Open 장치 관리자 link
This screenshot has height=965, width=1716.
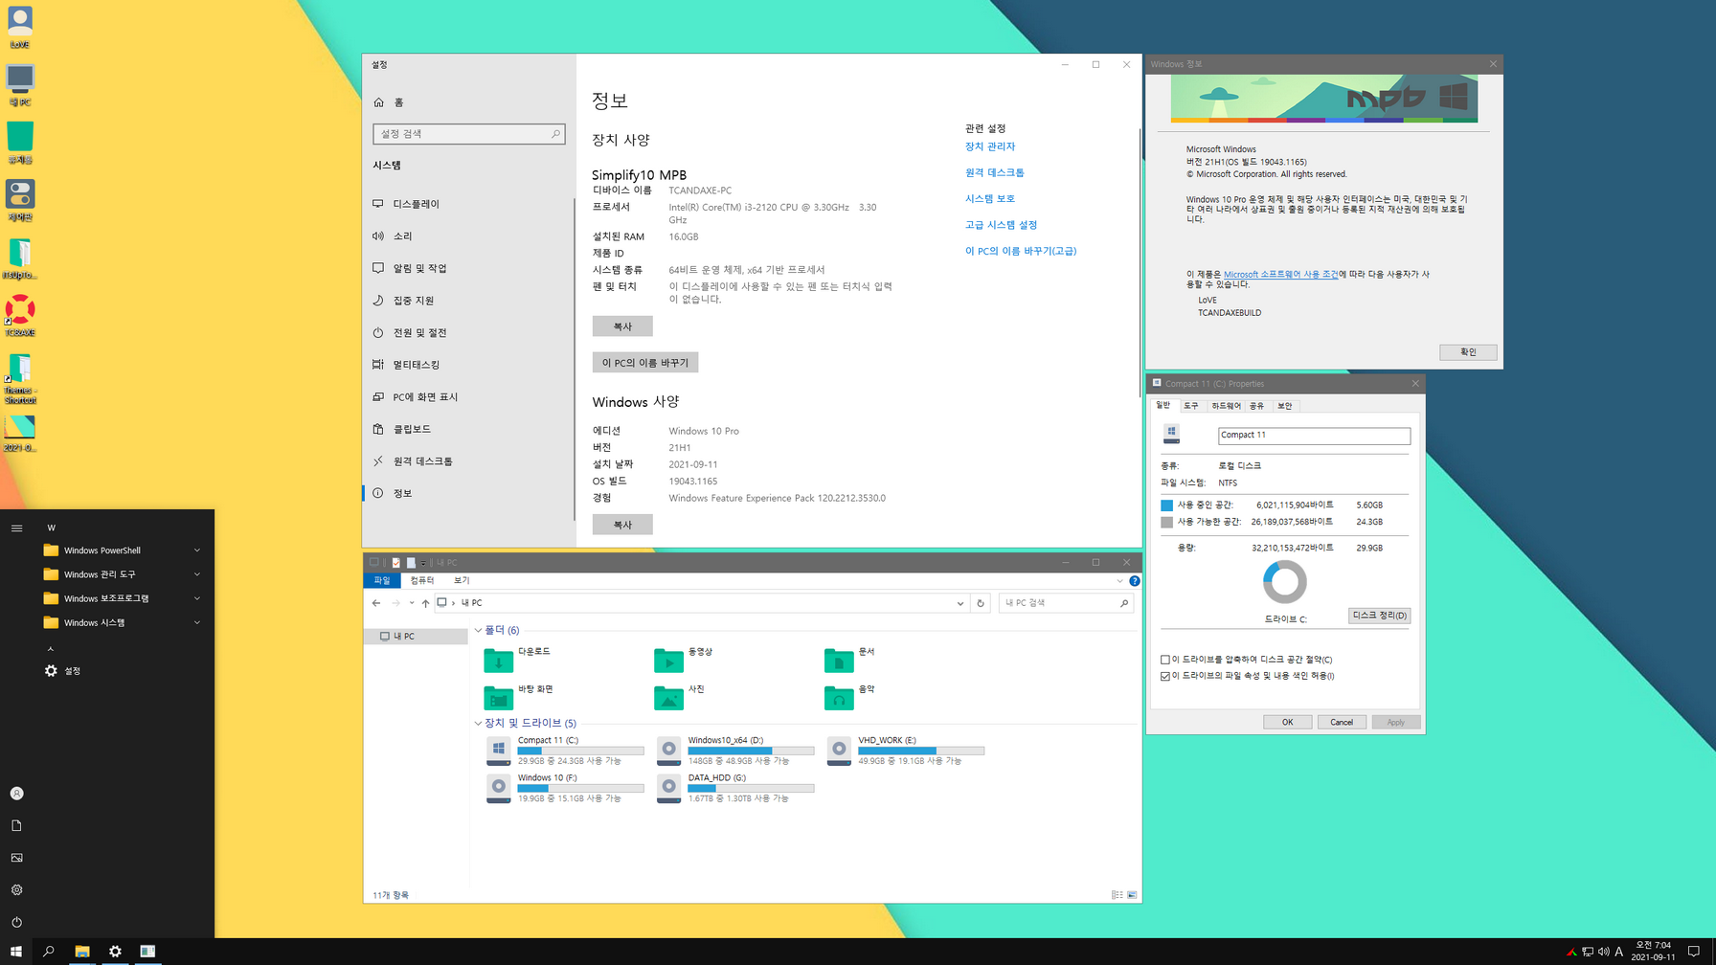coord(990,146)
